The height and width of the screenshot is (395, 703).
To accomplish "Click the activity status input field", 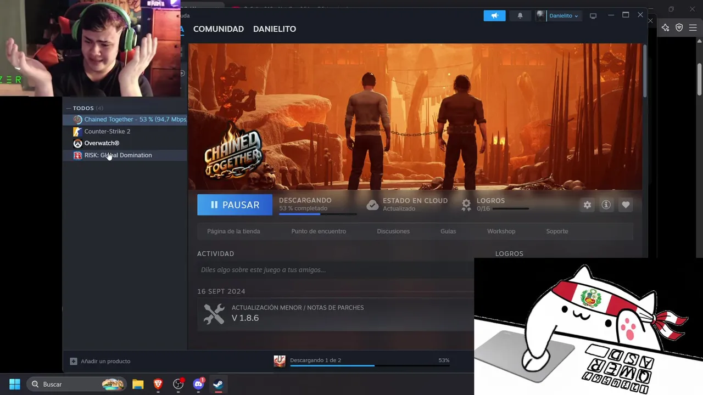I will tap(335, 270).
